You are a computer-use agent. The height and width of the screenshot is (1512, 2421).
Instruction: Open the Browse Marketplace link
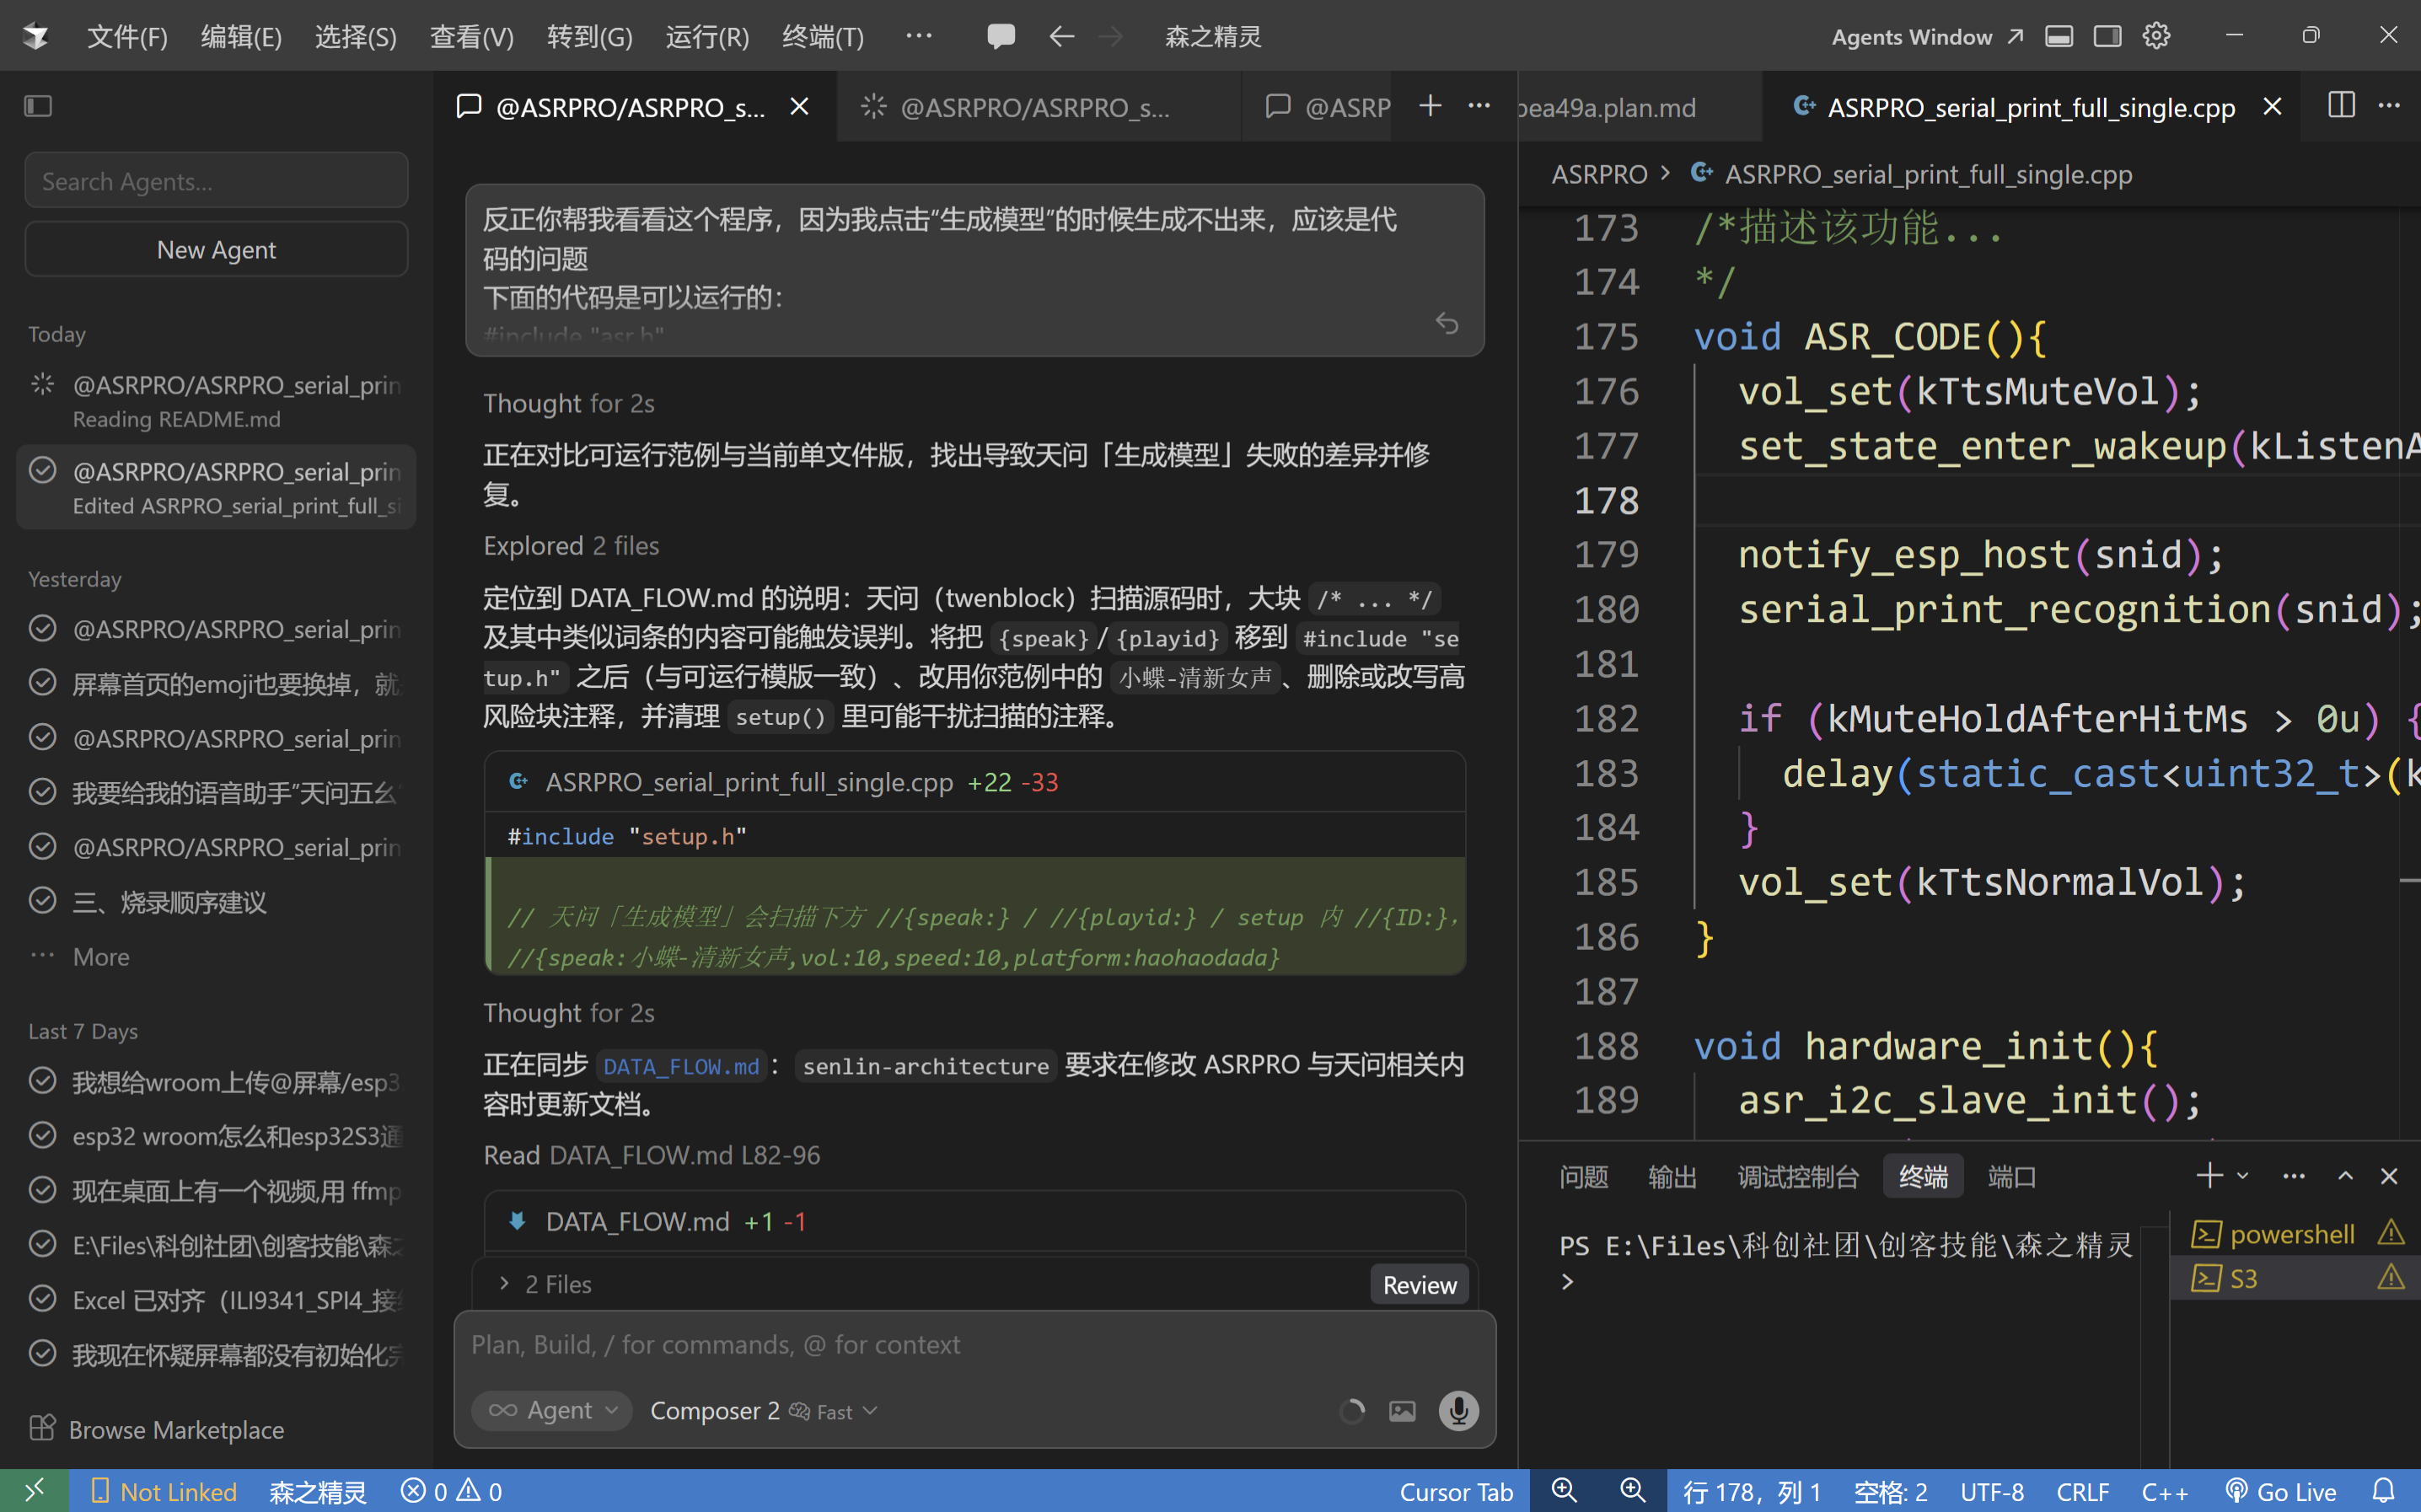[157, 1429]
